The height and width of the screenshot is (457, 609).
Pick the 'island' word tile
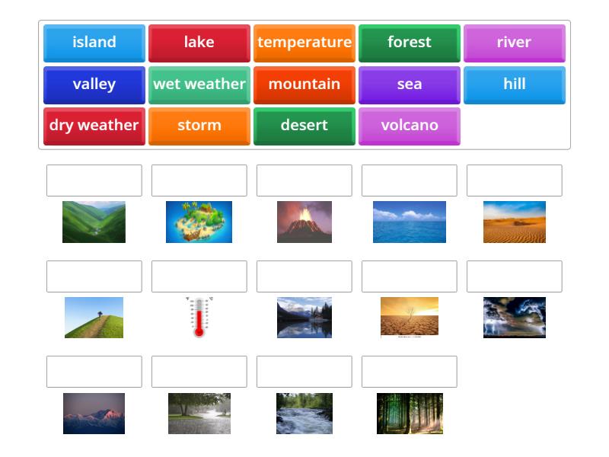94,43
